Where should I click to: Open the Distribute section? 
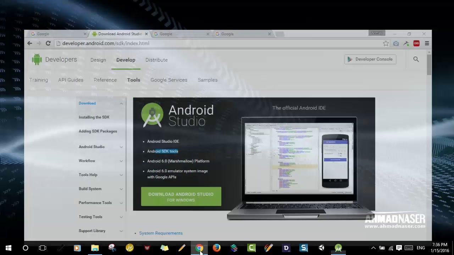pyautogui.click(x=156, y=60)
